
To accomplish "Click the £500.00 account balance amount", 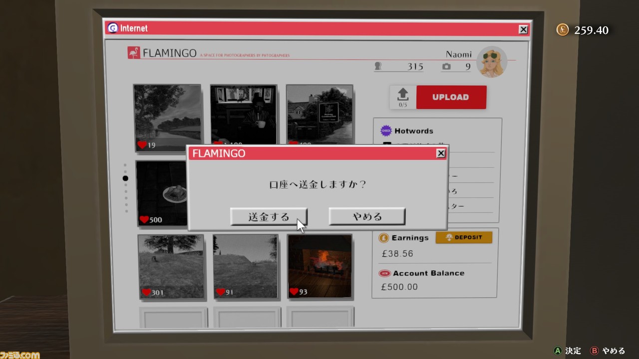I will tap(399, 287).
